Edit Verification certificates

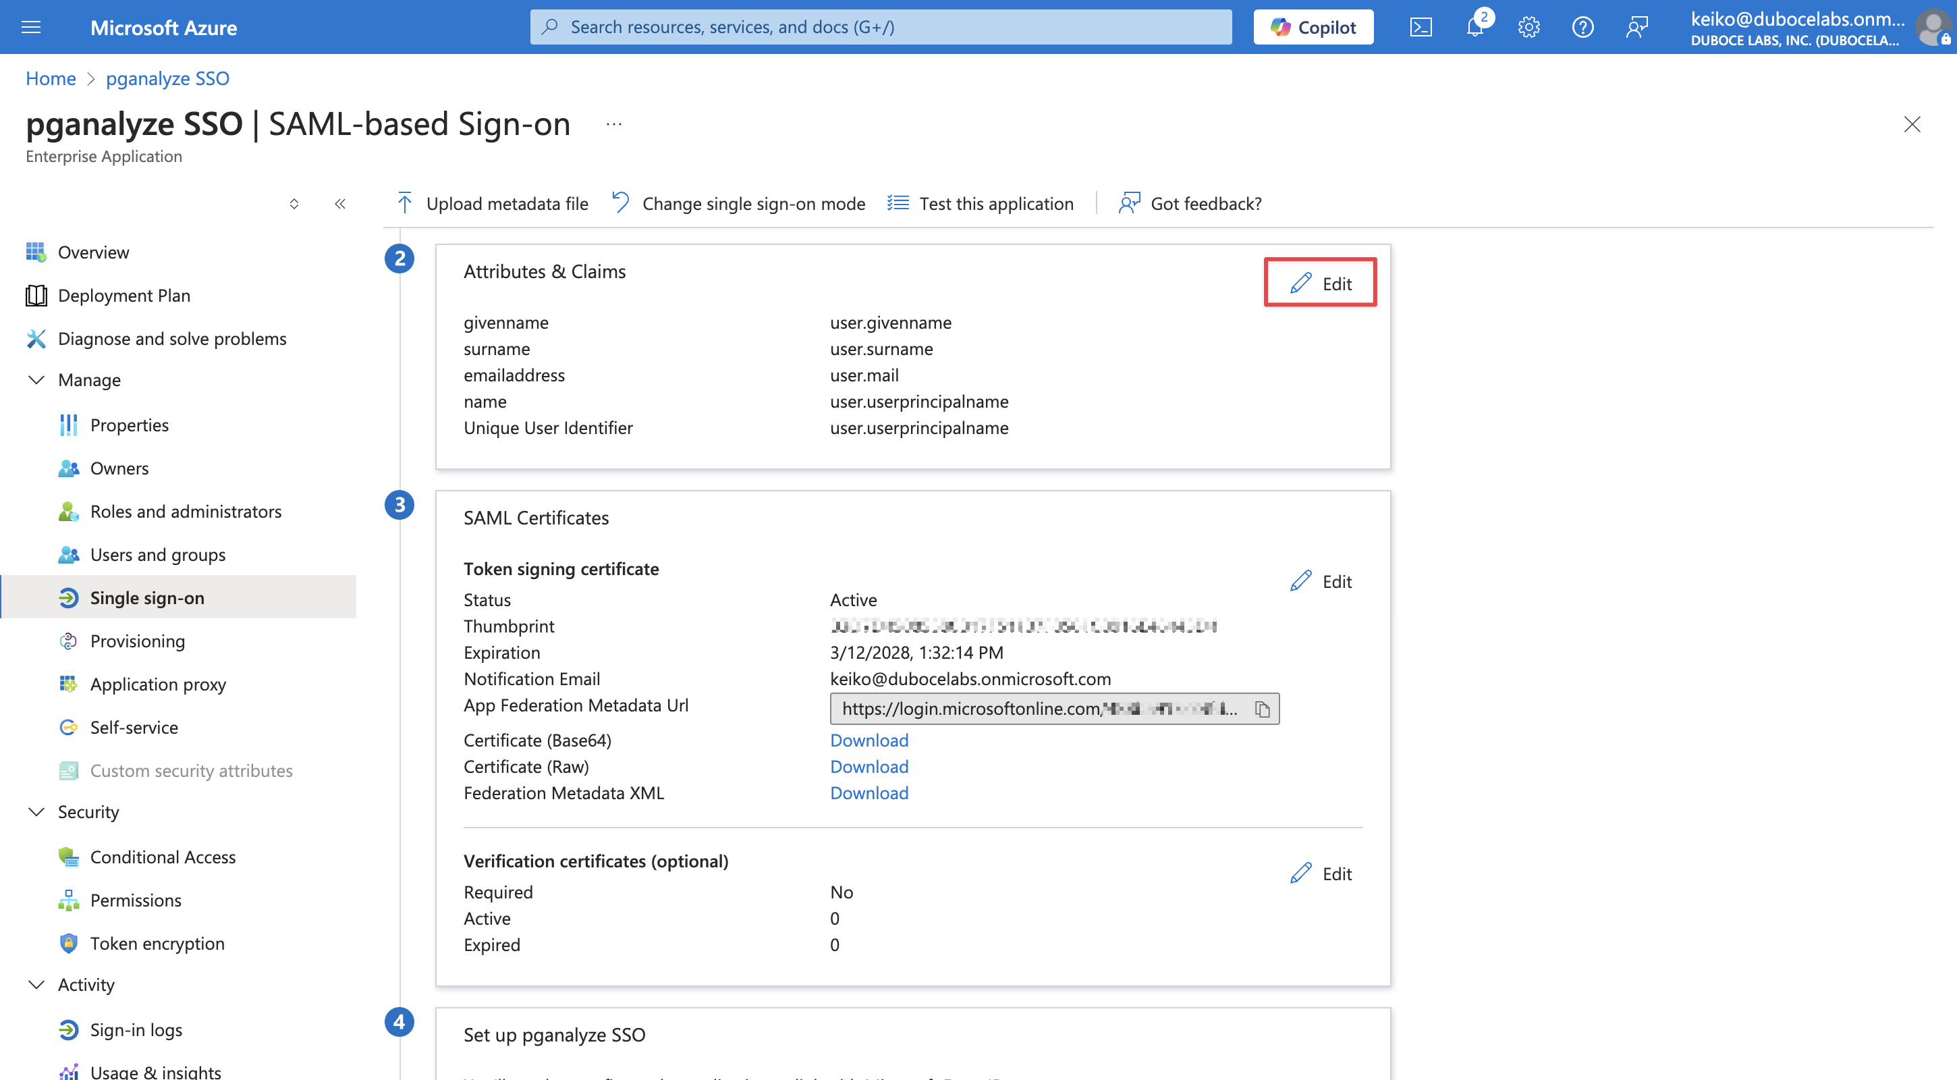coord(1321,874)
